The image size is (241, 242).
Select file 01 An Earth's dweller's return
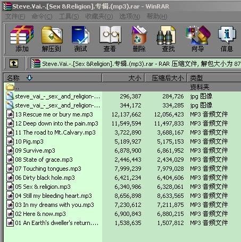pyautogui.click(x=57, y=223)
